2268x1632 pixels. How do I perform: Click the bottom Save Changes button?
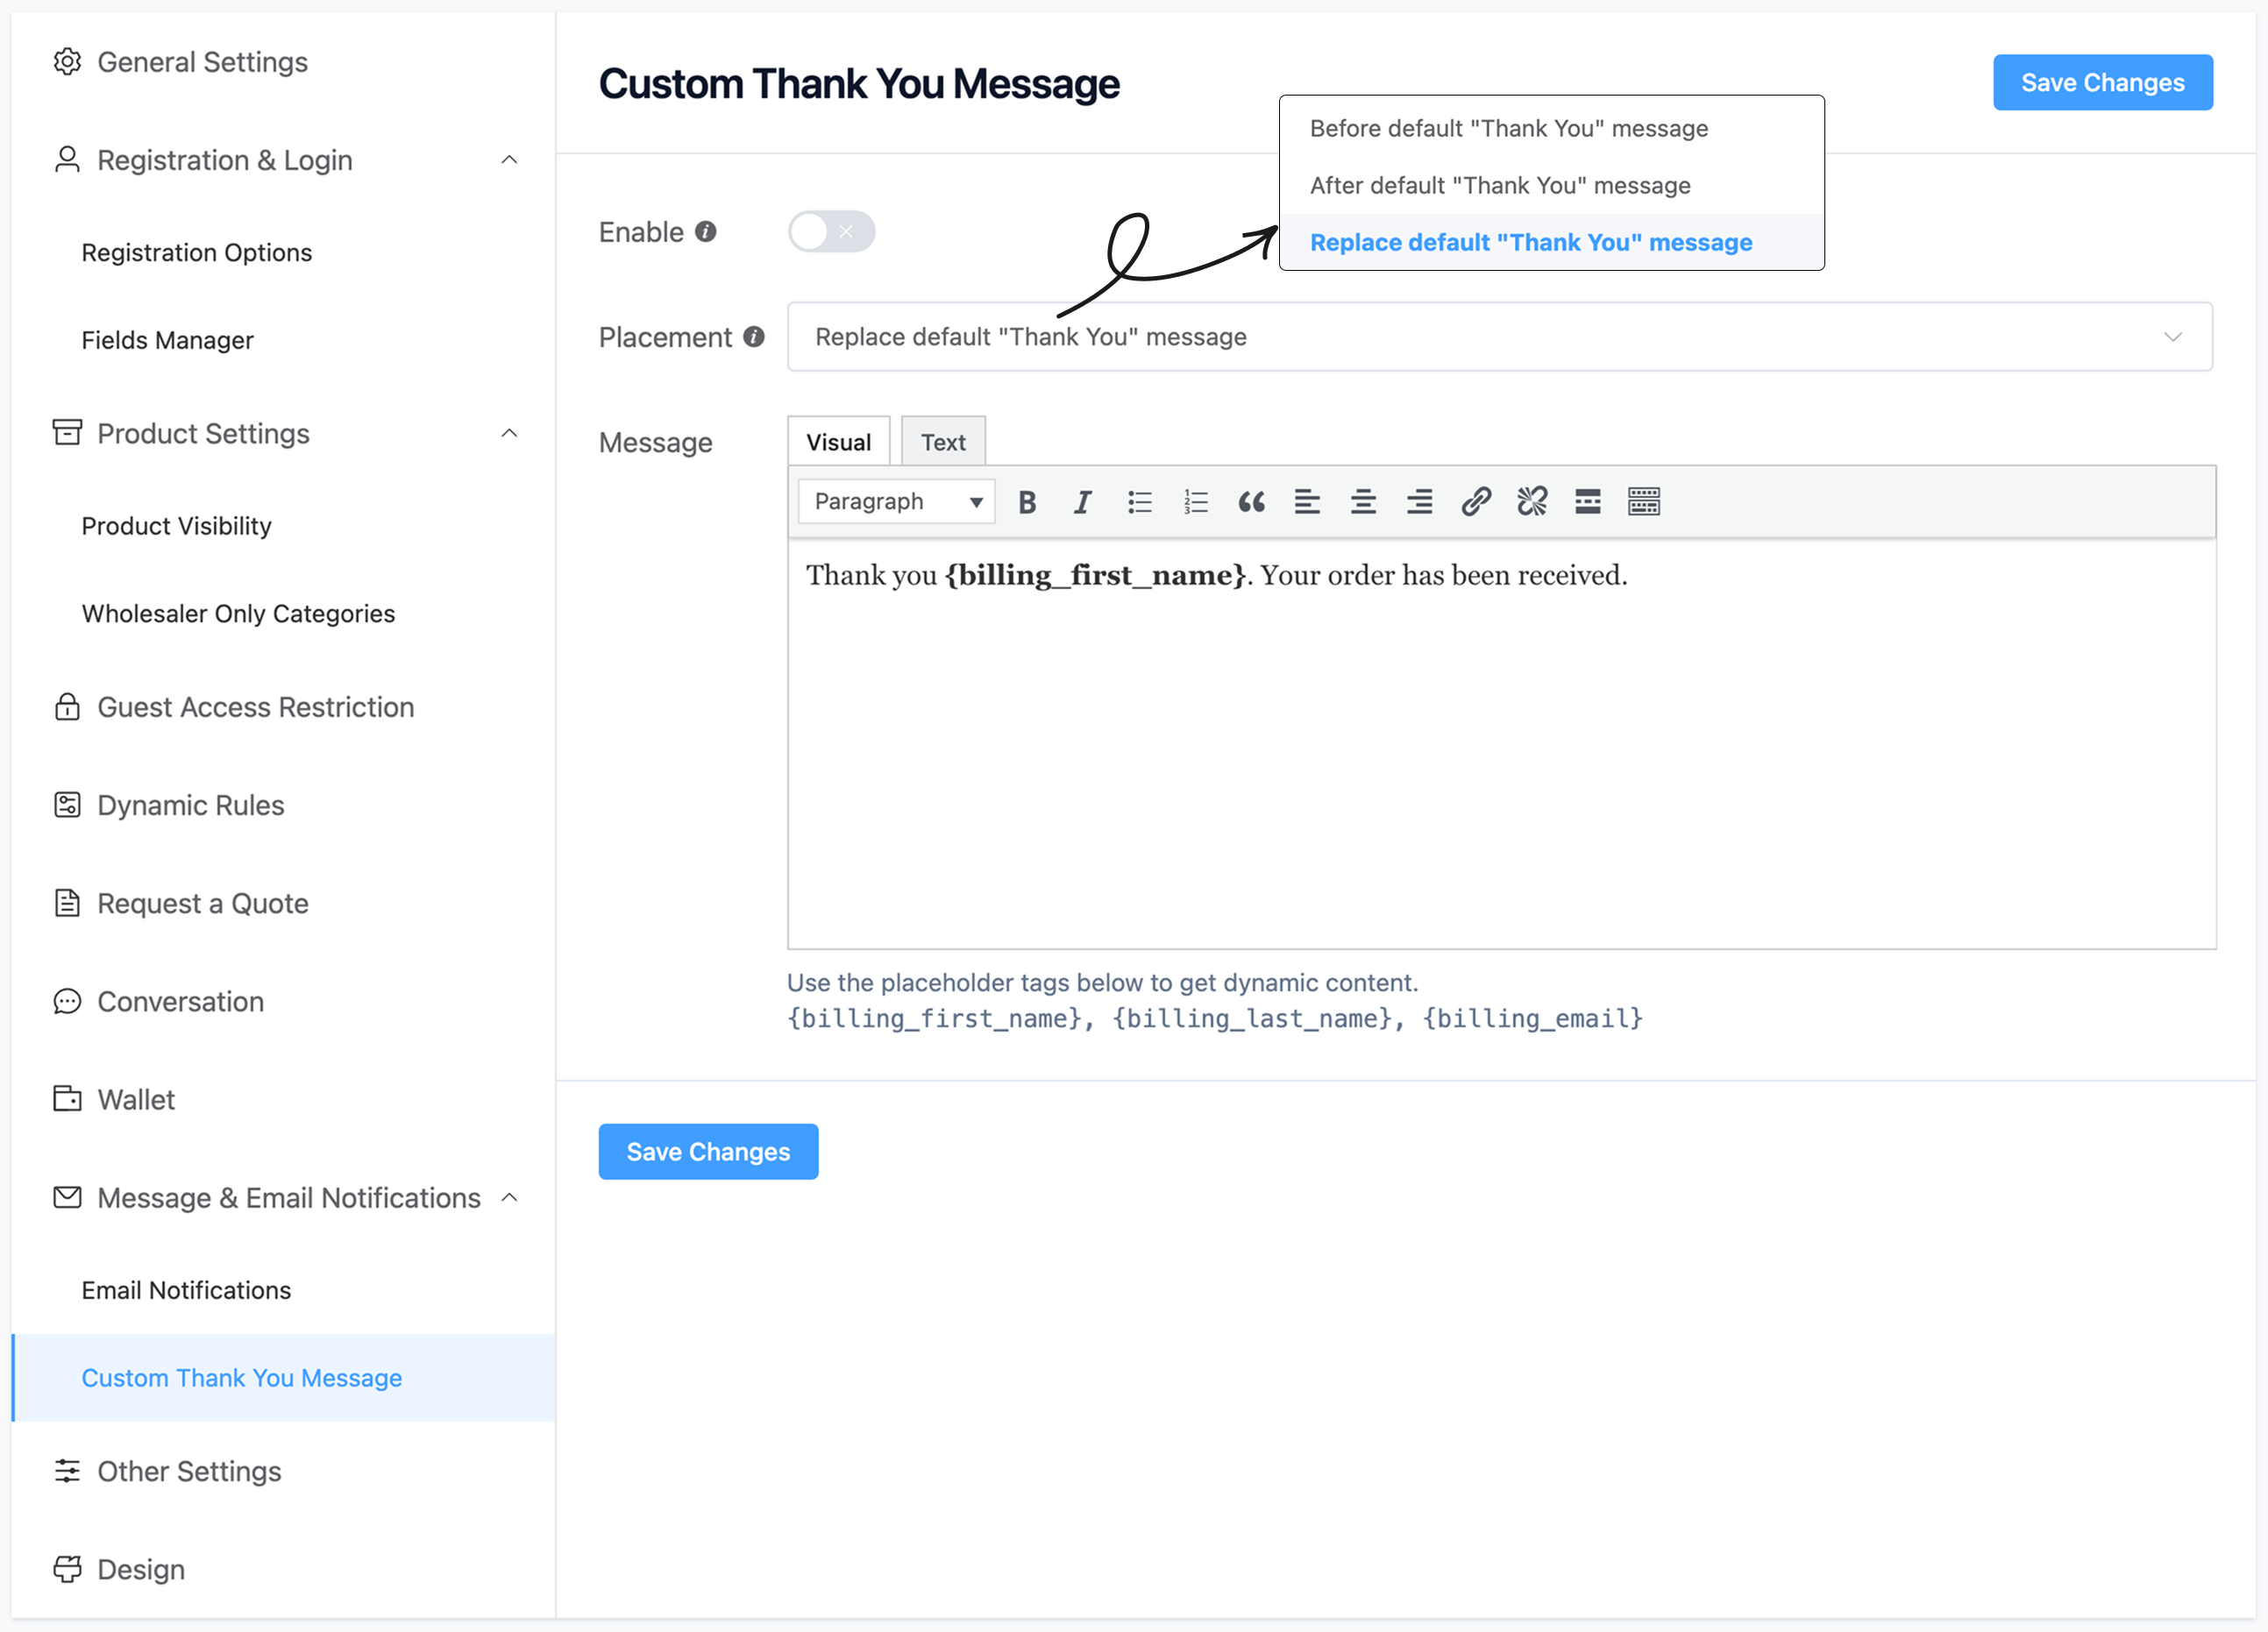coord(708,1151)
